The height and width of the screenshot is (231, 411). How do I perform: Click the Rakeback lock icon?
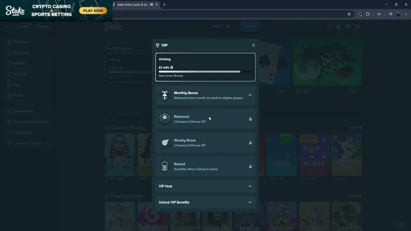click(x=251, y=119)
